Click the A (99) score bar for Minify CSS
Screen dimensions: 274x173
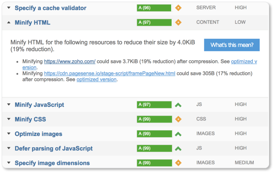click(x=154, y=119)
